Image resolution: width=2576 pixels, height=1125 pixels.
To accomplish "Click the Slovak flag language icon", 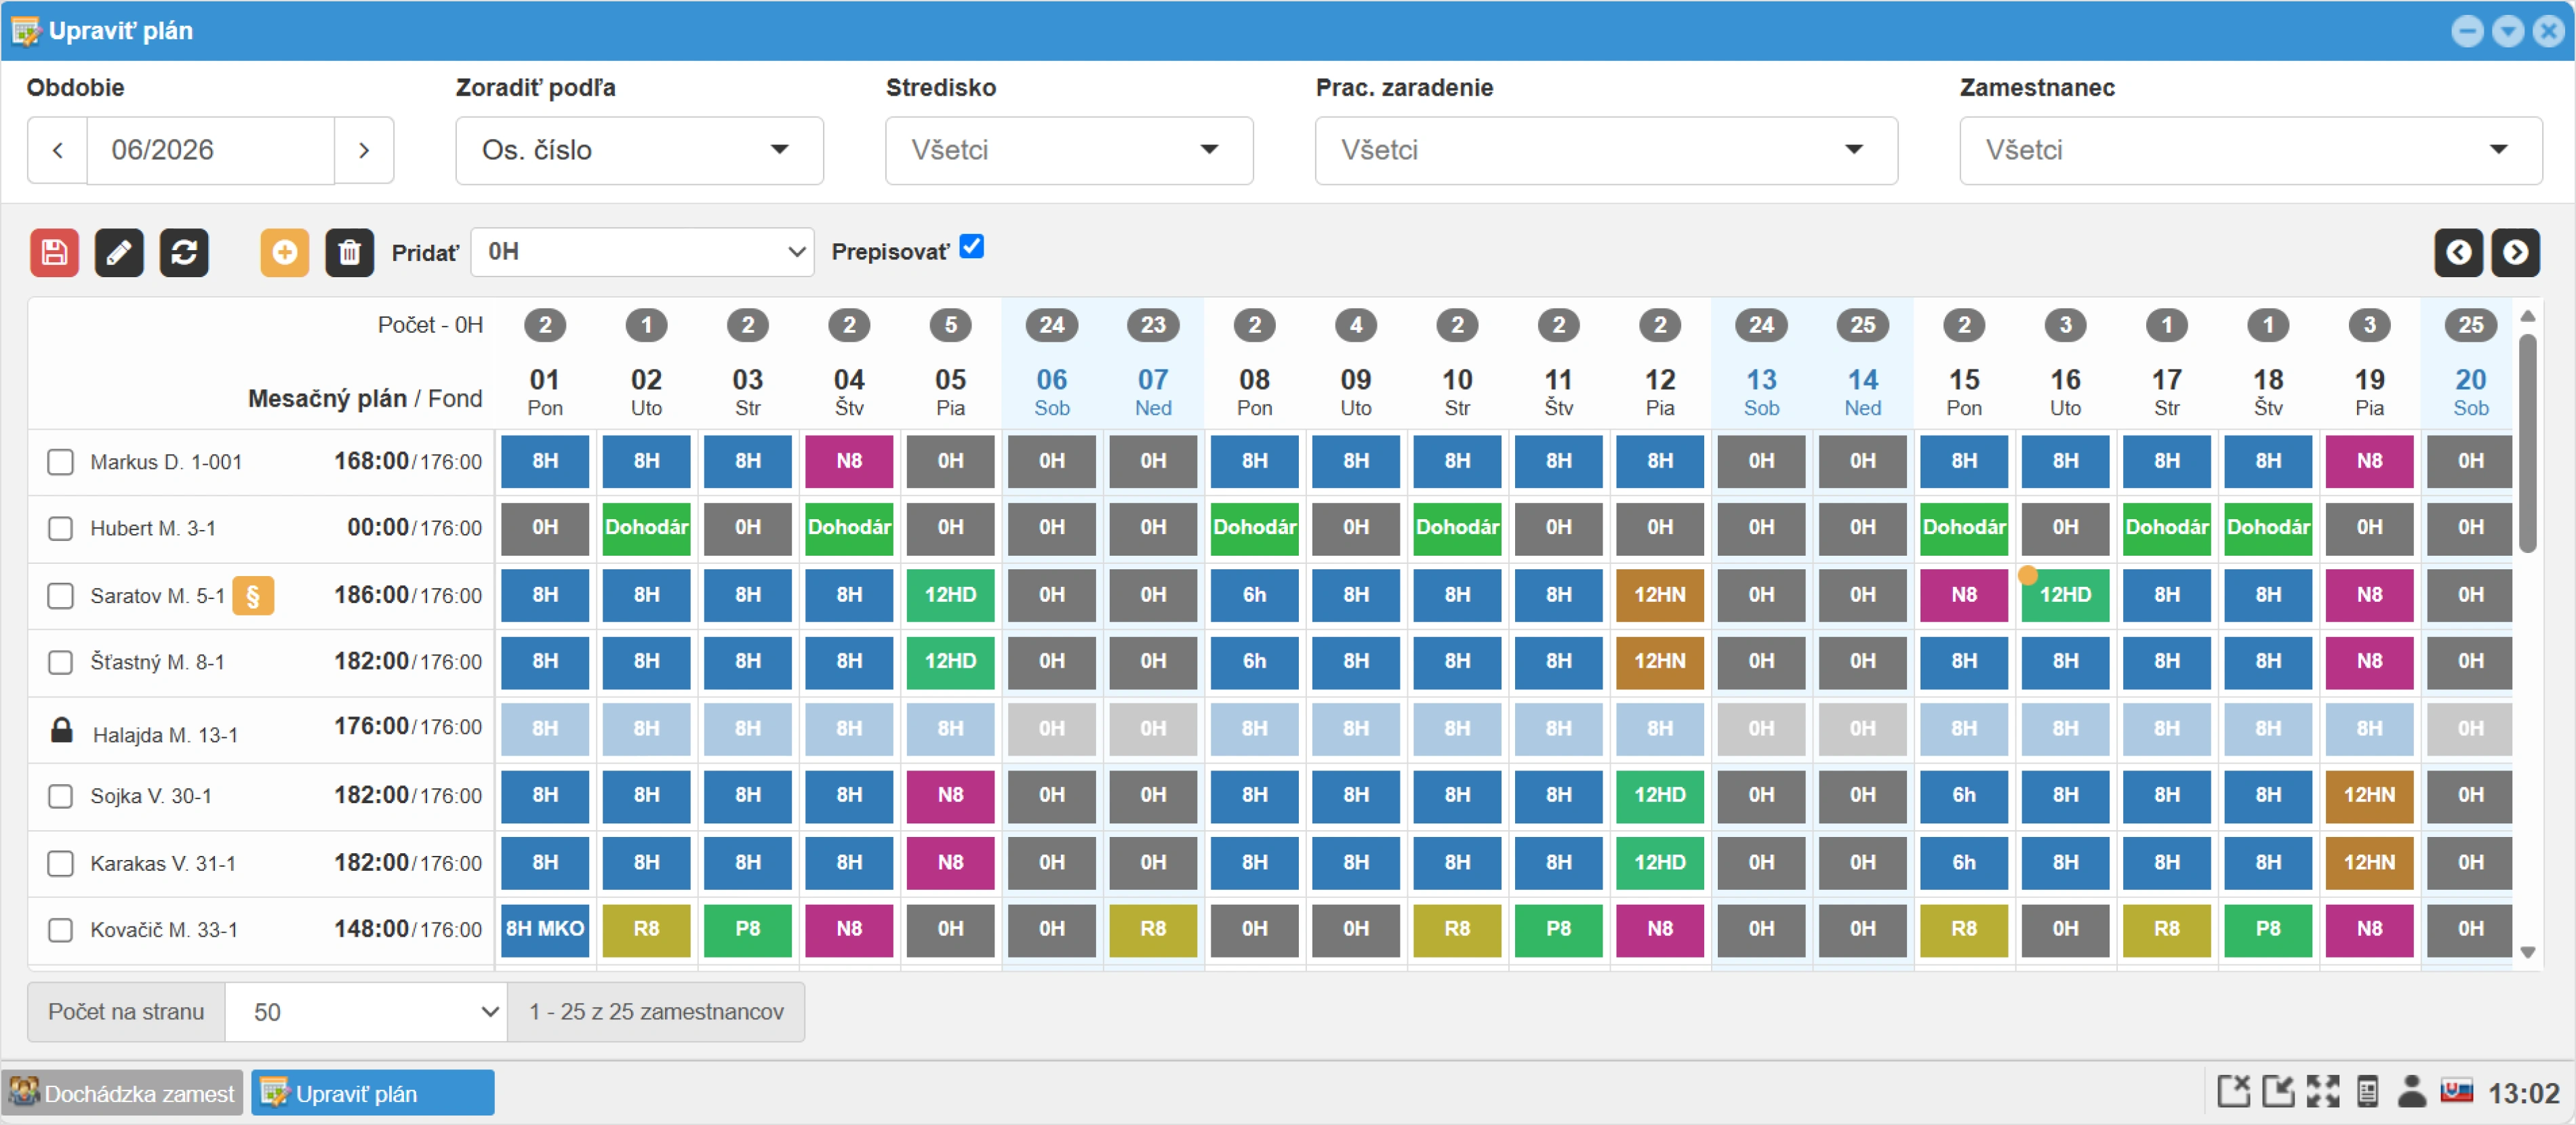I will click(2457, 1092).
